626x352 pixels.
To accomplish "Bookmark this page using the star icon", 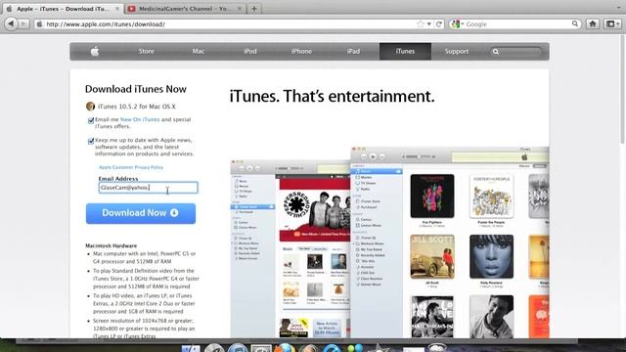I will [420, 23].
